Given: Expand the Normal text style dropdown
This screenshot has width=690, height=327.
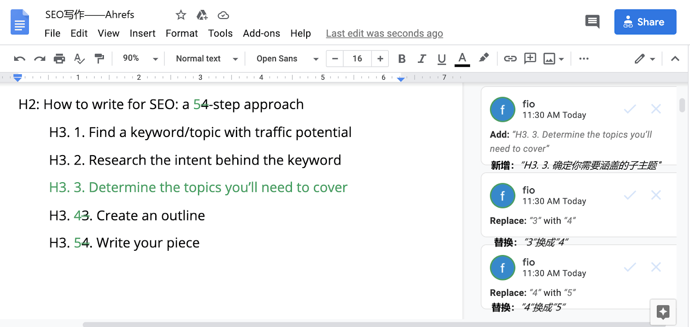Looking at the screenshot, I should tap(207, 59).
